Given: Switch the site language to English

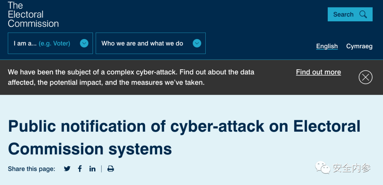Looking at the screenshot, I should tap(327, 46).
